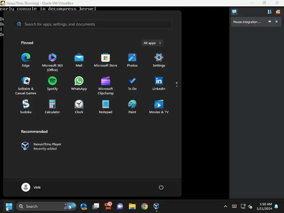Open taskbar app with notification badge
This screenshot has width=284, height=213.
[108, 206]
